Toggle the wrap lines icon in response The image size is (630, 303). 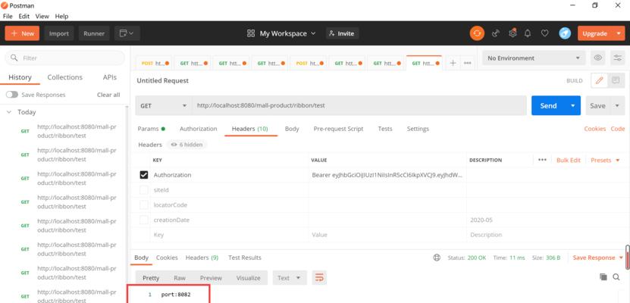(319, 278)
